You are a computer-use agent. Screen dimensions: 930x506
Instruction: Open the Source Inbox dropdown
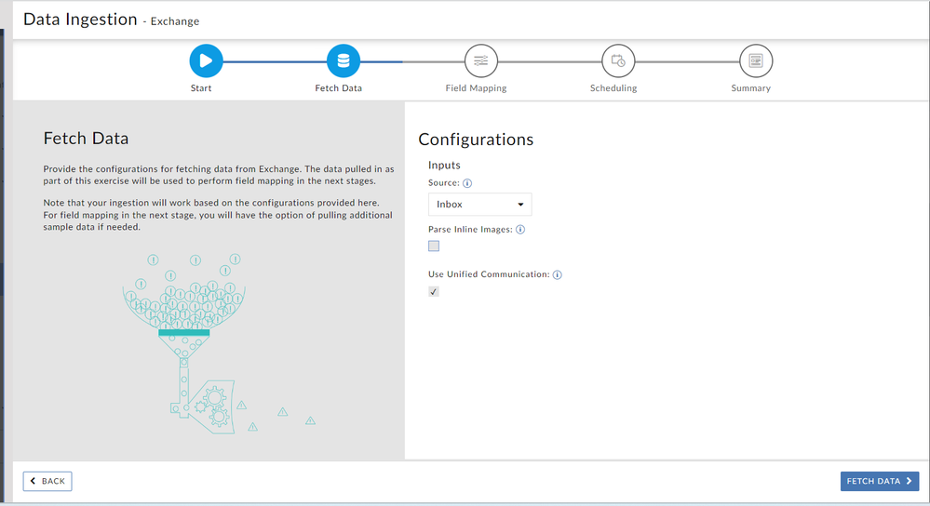tap(479, 205)
